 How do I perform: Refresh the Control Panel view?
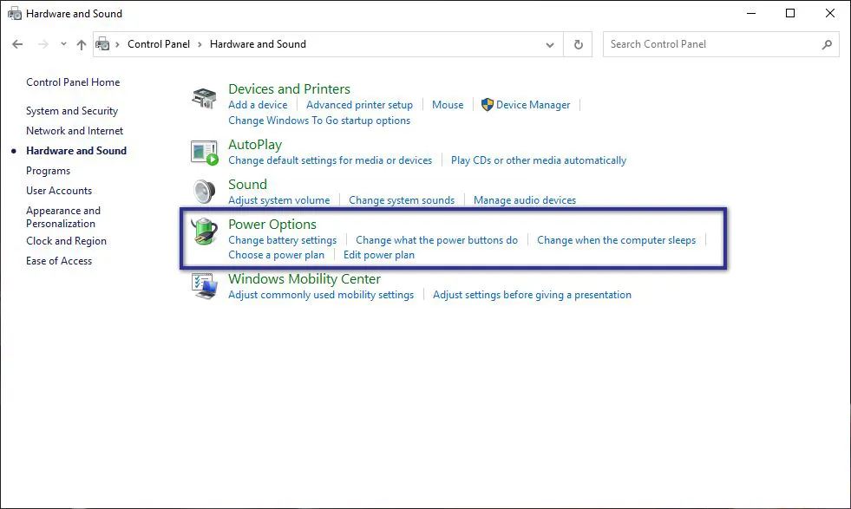[x=578, y=44]
